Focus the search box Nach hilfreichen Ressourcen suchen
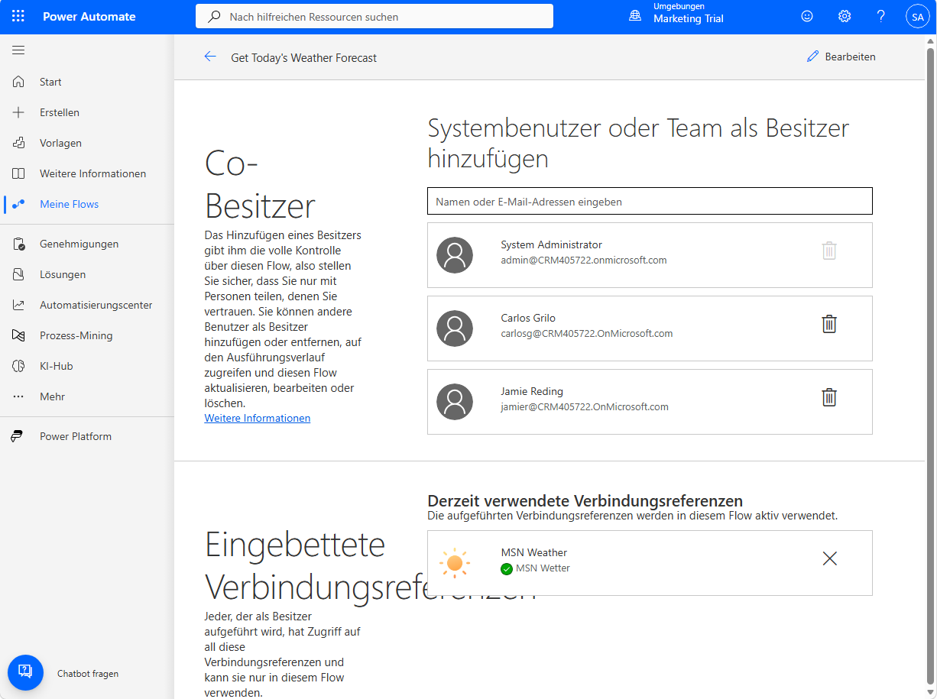 (374, 16)
